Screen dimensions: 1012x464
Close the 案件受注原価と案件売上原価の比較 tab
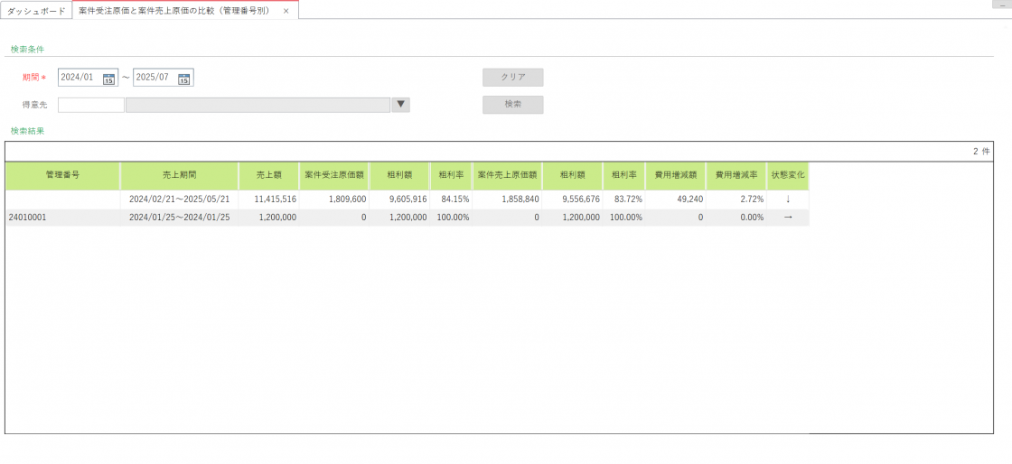pos(286,11)
